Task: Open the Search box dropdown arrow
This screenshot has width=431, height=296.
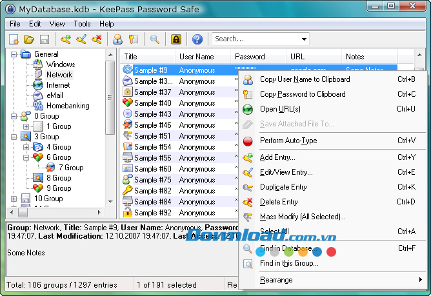Action: pos(304,39)
